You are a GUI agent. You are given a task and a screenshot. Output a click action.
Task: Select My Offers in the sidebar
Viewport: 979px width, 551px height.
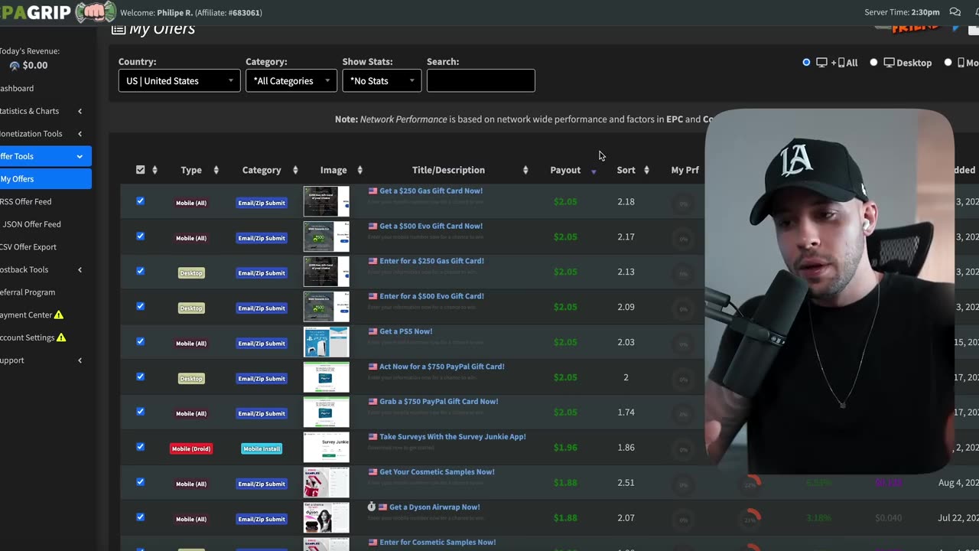(45, 179)
